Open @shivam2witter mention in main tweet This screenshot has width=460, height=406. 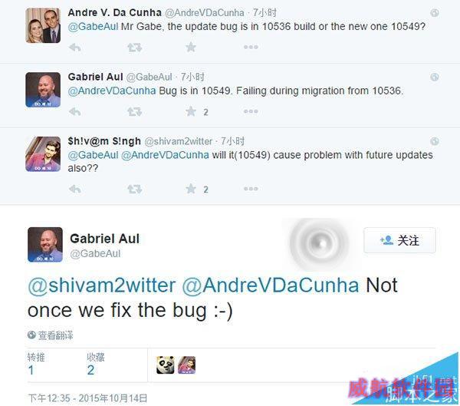pos(101,285)
